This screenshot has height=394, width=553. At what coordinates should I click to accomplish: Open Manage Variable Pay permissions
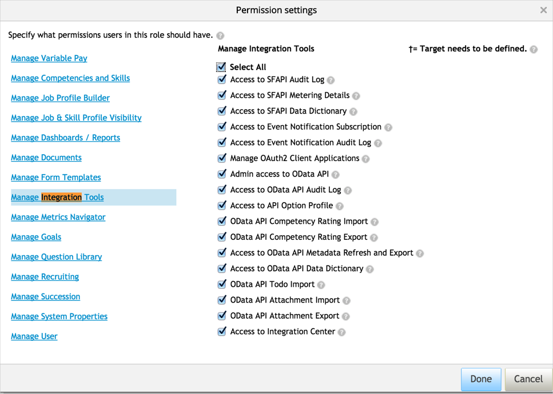pyautogui.click(x=49, y=58)
